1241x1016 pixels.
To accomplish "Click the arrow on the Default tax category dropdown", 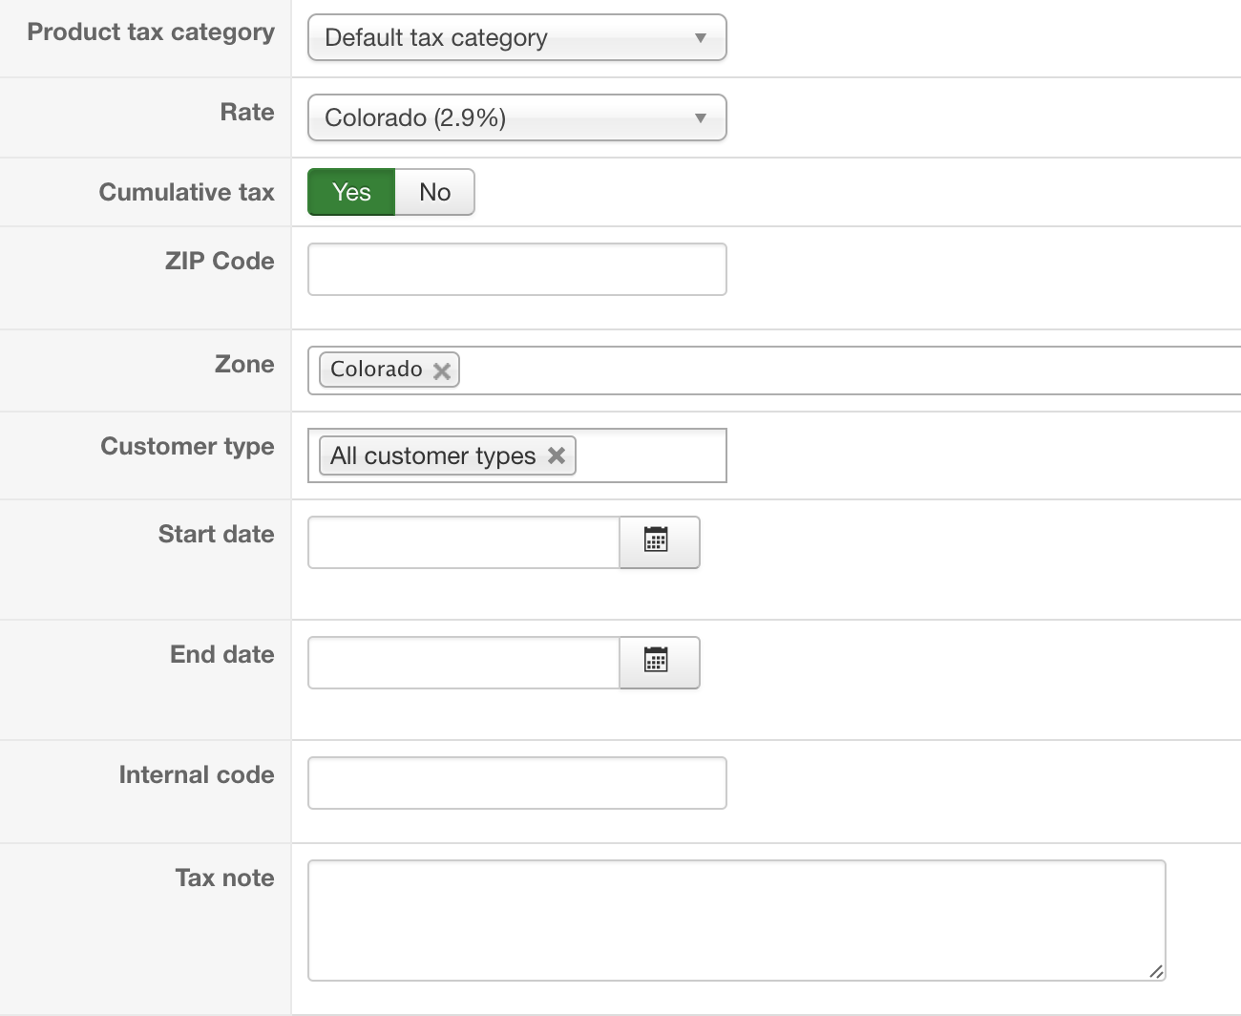I will (701, 38).
